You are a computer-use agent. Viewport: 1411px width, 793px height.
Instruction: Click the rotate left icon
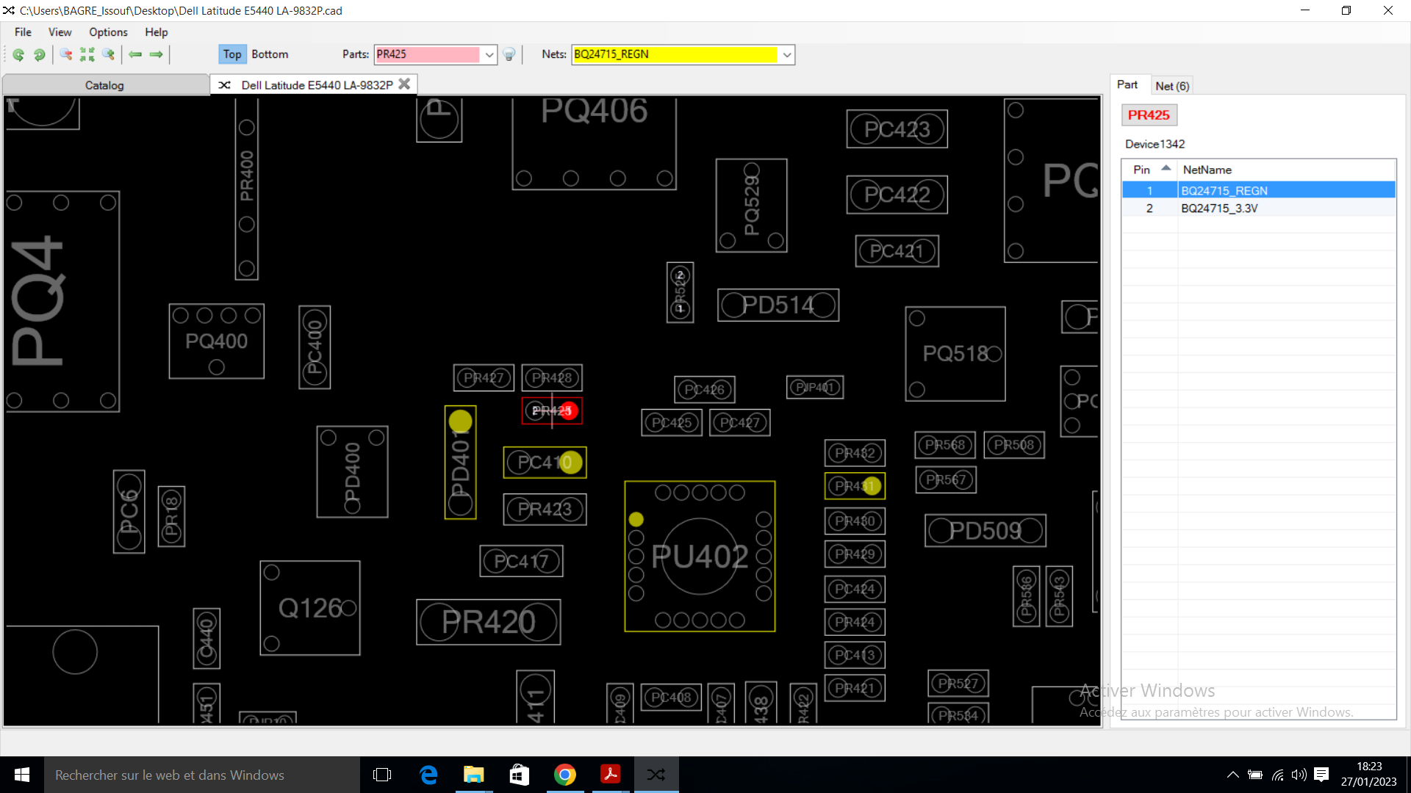pyautogui.click(x=18, y=54)
